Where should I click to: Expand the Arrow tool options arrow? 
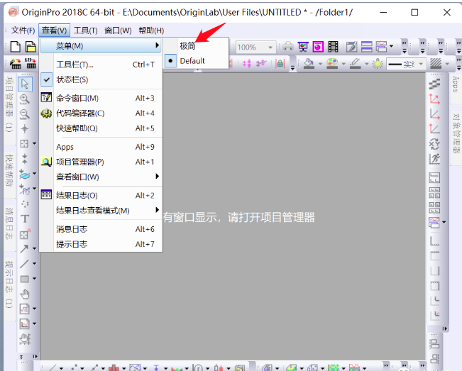click(x=35, y=248)
